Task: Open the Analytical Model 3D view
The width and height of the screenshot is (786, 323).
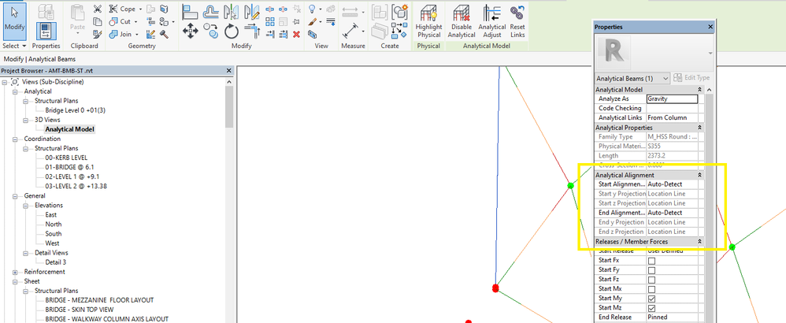Action: click(69, 129)
